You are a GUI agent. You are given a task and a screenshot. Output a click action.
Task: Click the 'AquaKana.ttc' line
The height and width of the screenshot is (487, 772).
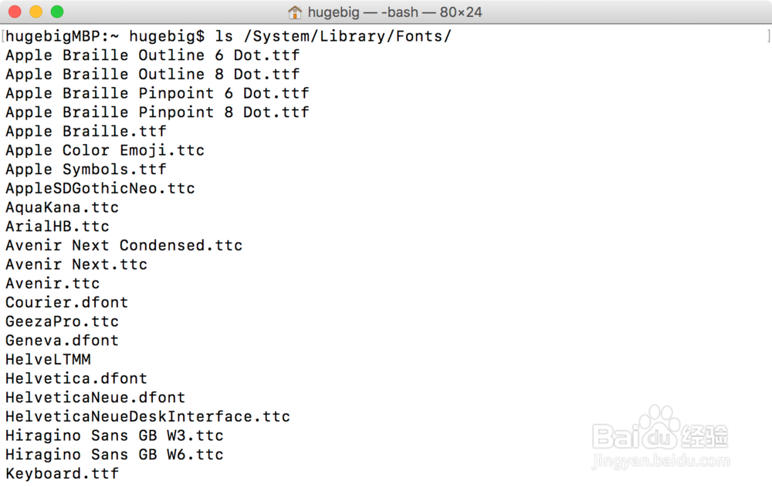tap(62, 207)
